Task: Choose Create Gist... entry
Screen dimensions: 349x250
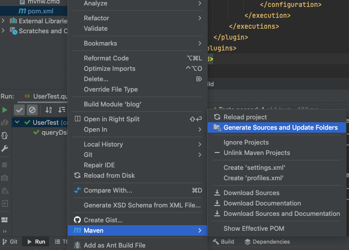Action: tap(137, 220)
